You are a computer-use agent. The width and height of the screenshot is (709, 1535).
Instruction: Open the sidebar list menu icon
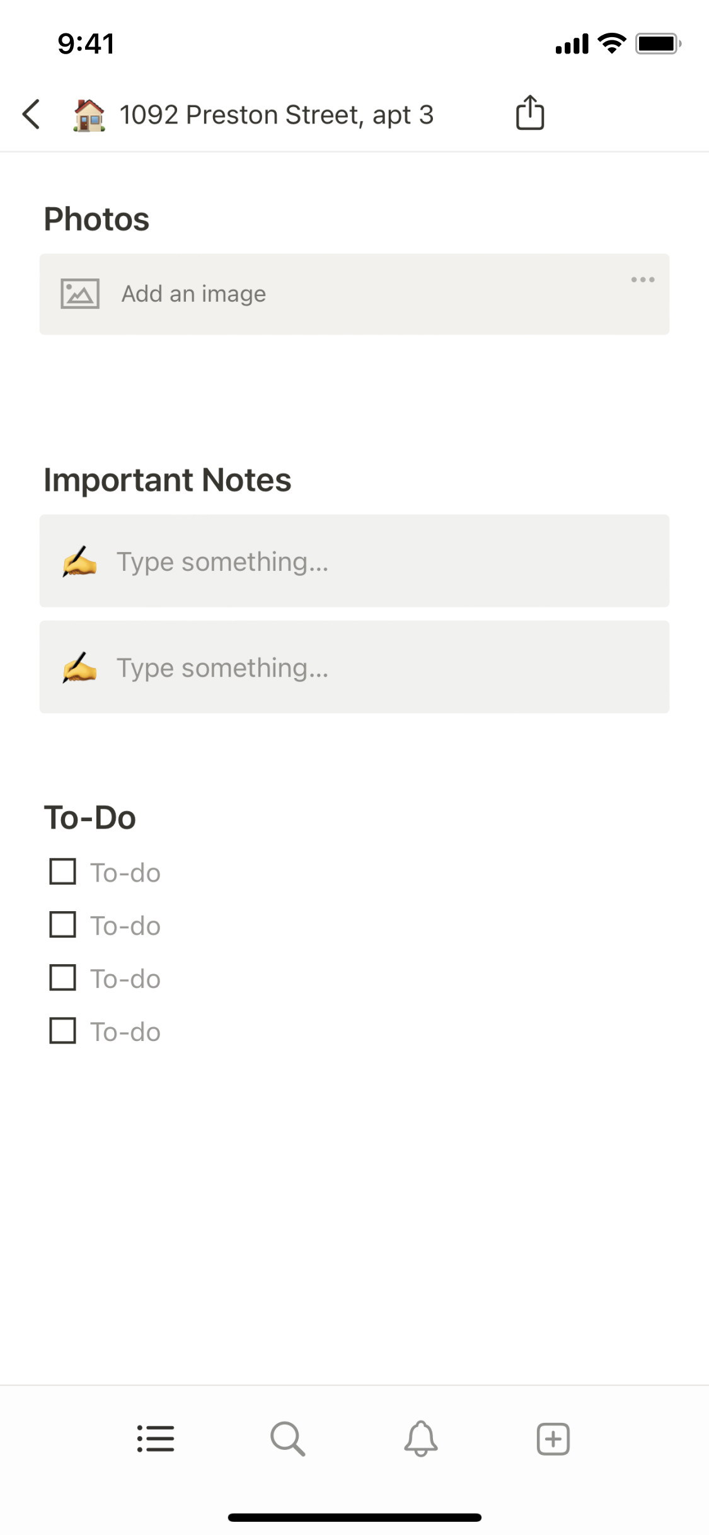pyautogui.click(x=156, y=1439)
